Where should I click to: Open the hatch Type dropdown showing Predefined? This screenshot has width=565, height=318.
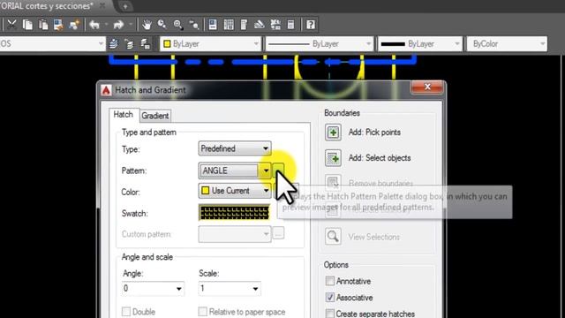pyautogui.click(x=235, y=148)
